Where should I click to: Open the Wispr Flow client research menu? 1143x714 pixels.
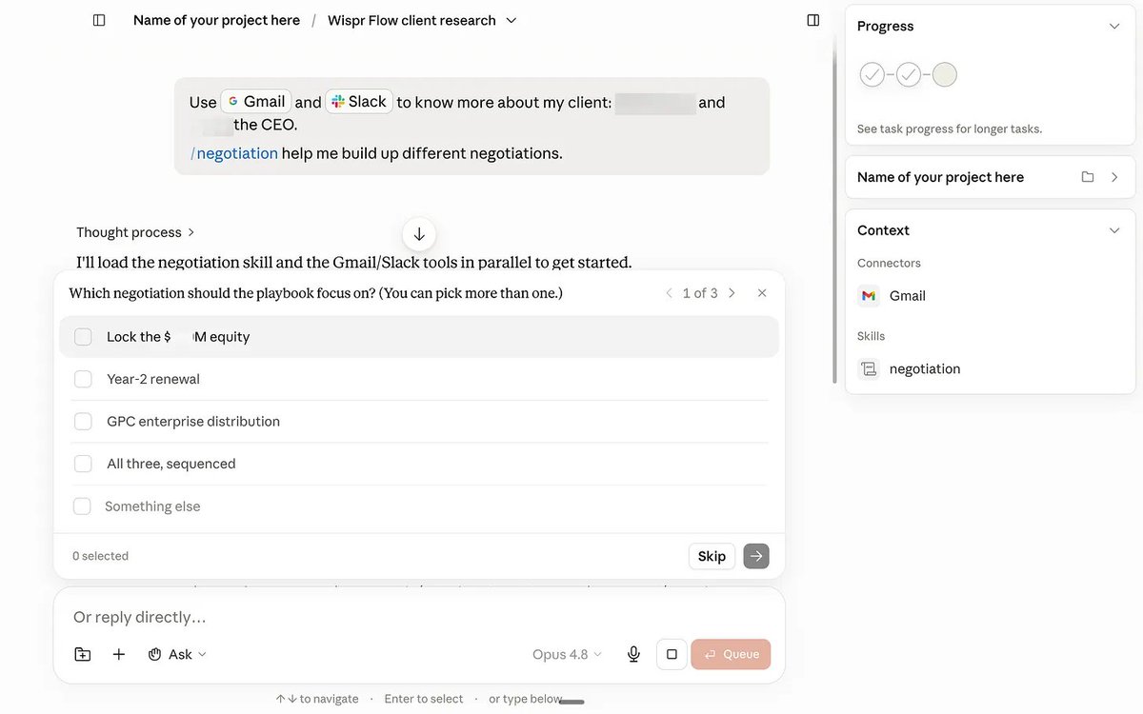coord(422,20)
